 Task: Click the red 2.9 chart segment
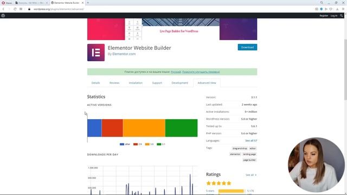pyautogui.click(x=112, y=128)
